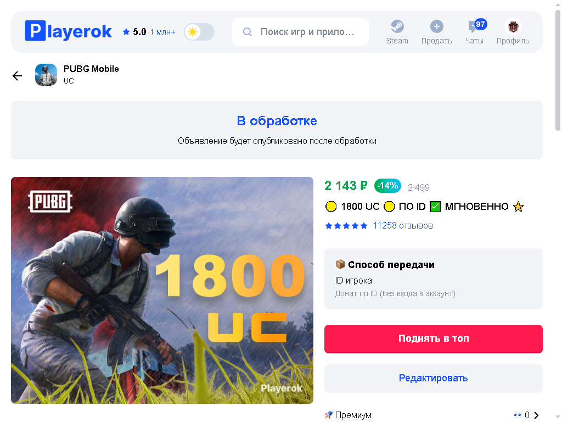
Task: Open the Профиль avatar
Action: pos(513,26)
